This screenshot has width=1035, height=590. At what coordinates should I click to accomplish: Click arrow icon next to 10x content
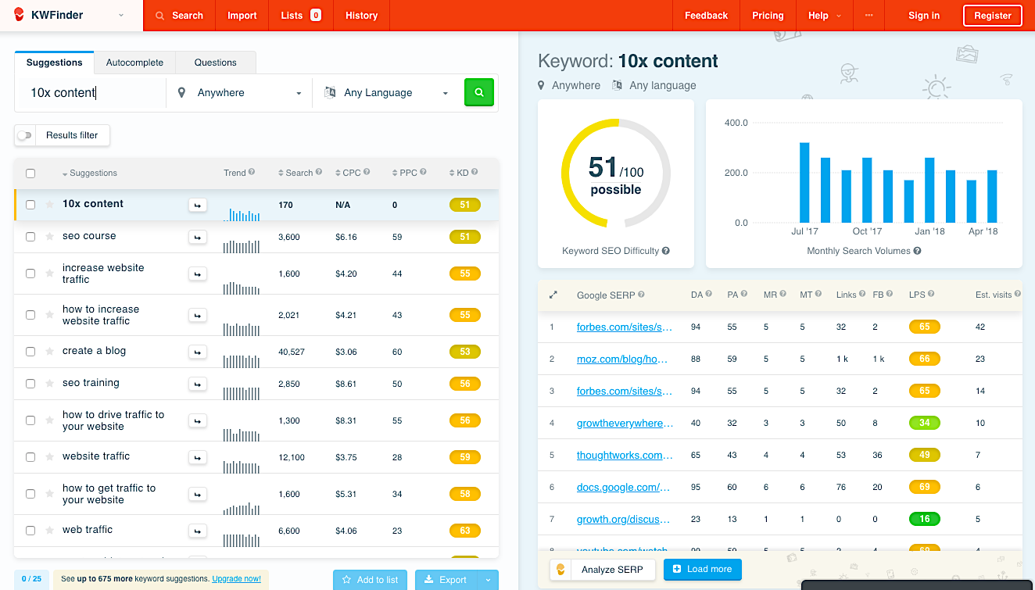tap(198, 205)
